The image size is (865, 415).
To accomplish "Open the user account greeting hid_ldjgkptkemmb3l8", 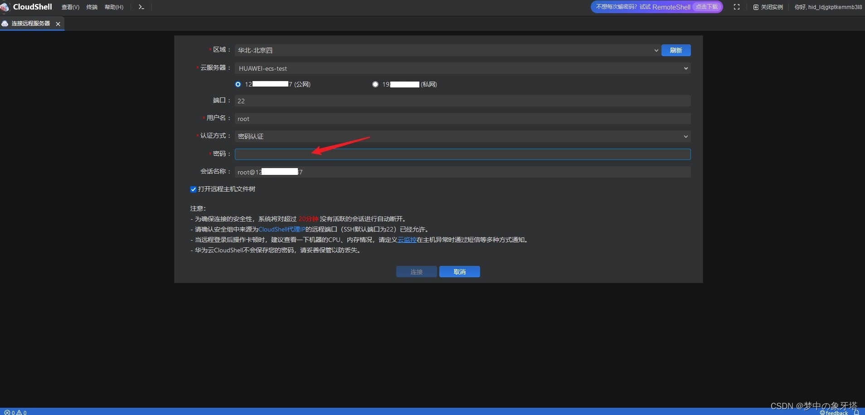I will (828, 7).
